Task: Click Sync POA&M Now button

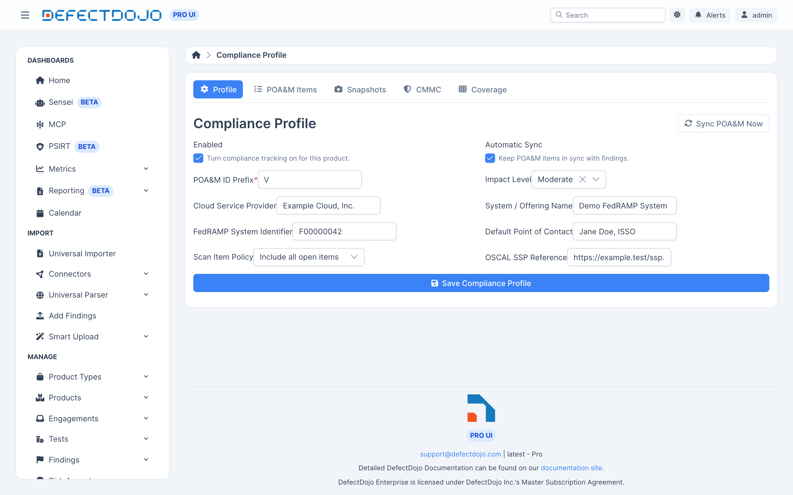Action: point(723,123)
